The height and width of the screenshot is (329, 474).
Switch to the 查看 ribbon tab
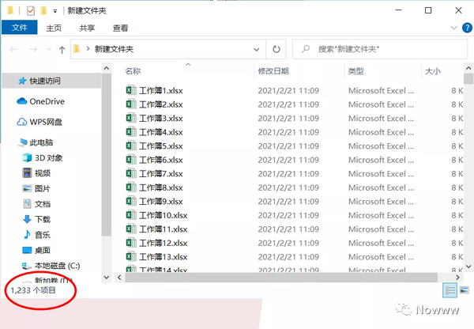pyautogui.click(x=120, y=28)
